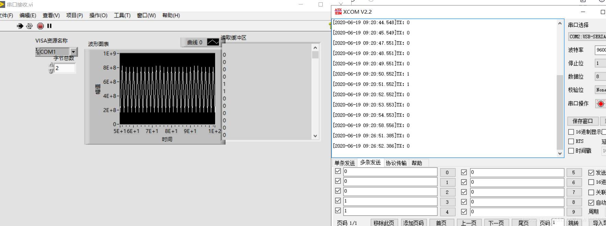The height and width of the screenshot is (226, 606).
Task: Click send text field for row 3
Action: (x=390, y=201)
